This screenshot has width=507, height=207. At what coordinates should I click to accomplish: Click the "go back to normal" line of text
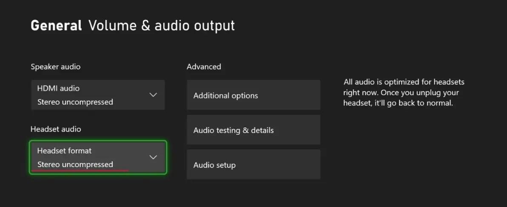pos(398,103)
